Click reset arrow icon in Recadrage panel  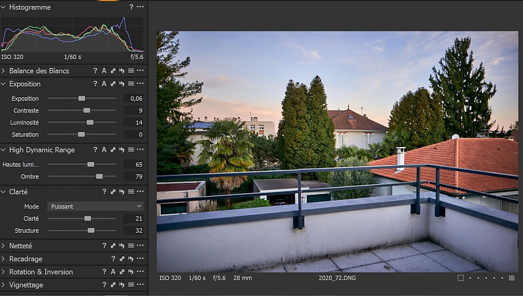[122, 259]
